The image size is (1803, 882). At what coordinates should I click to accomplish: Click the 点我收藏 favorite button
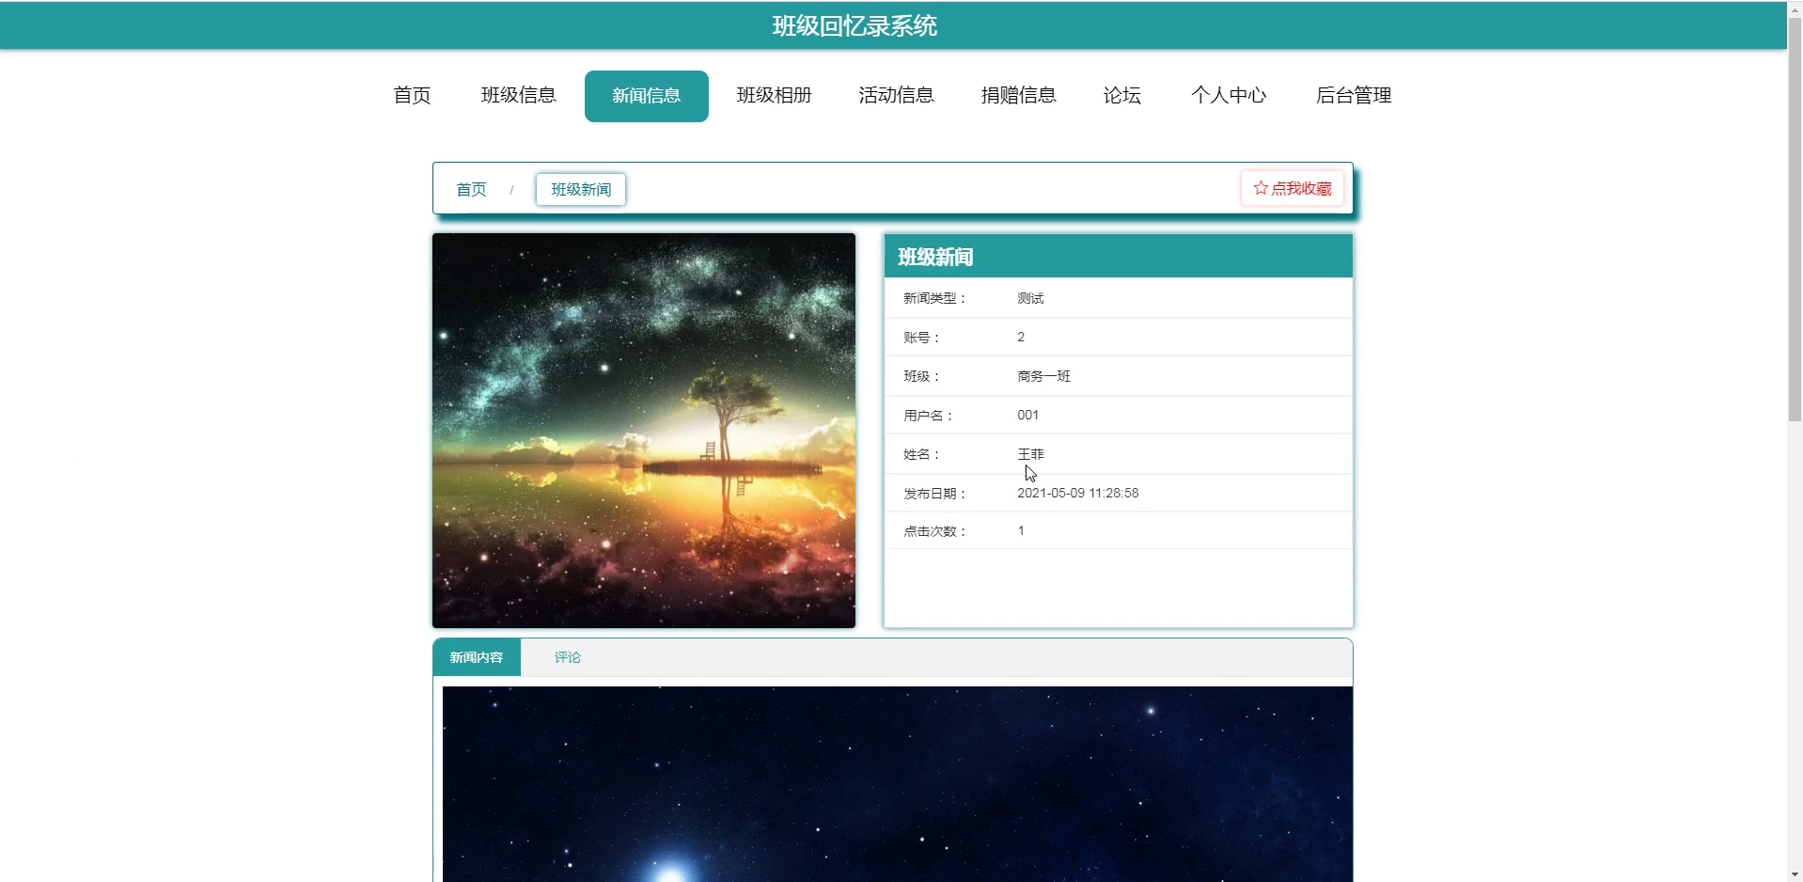(x=1293, y=188)
